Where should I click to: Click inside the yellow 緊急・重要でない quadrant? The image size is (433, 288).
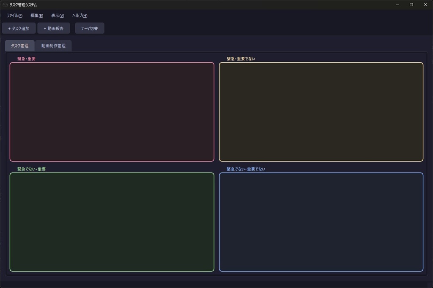321,112
